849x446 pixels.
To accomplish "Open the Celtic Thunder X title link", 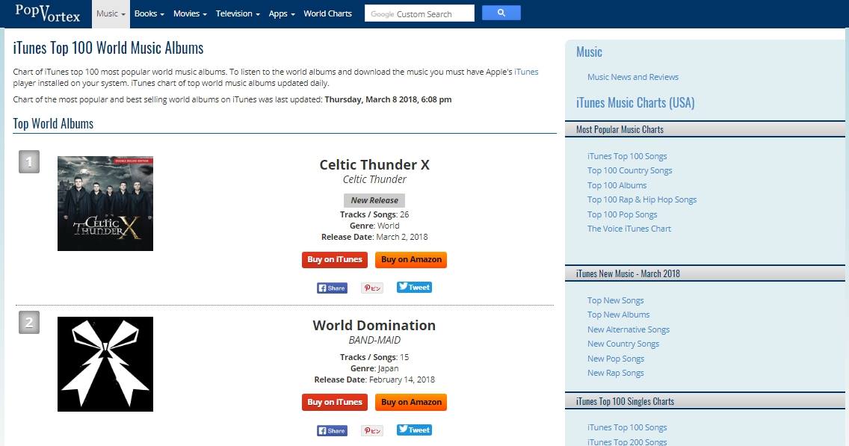I will pos(374,164).
